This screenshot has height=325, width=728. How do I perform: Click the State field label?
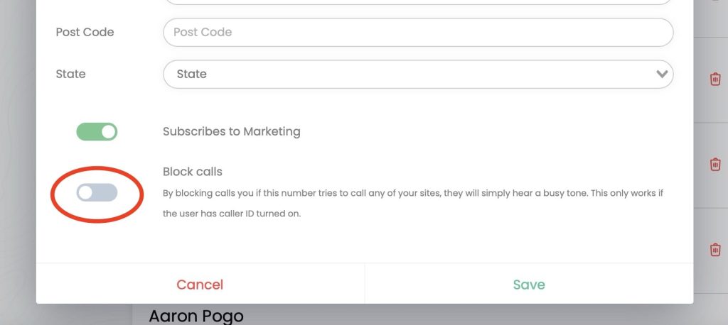pos(70,74)
